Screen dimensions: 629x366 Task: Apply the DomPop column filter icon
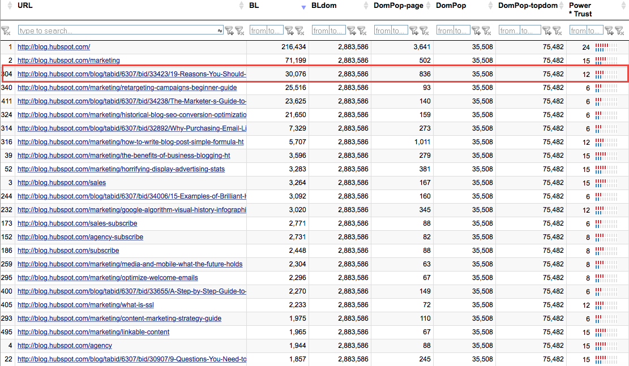pos(476,31)
